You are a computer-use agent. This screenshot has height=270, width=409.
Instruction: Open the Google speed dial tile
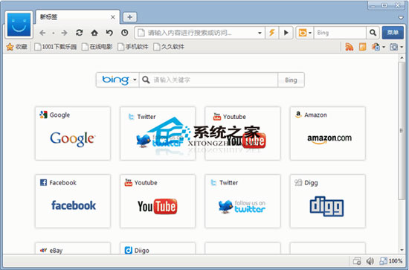pos(73,133)
